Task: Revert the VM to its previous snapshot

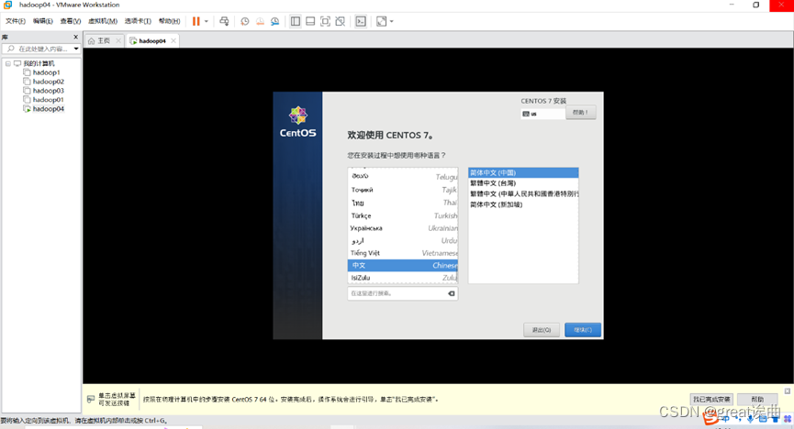Action: 260,21
